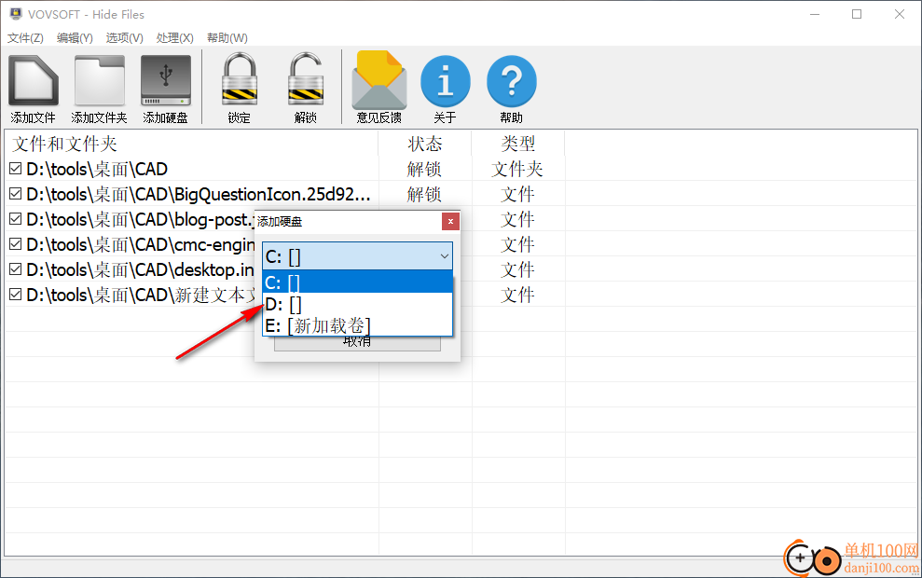The height and width of the screenshot is (578, 922).
Task: Select the BigQuestionIcon.25d92... file path
Action: [x=199, y=195]
